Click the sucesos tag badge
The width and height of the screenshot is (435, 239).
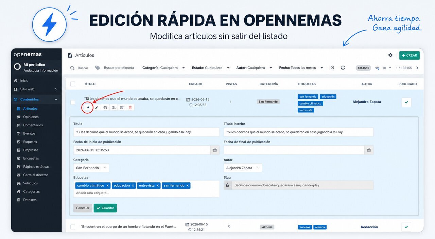pos(305,227)
